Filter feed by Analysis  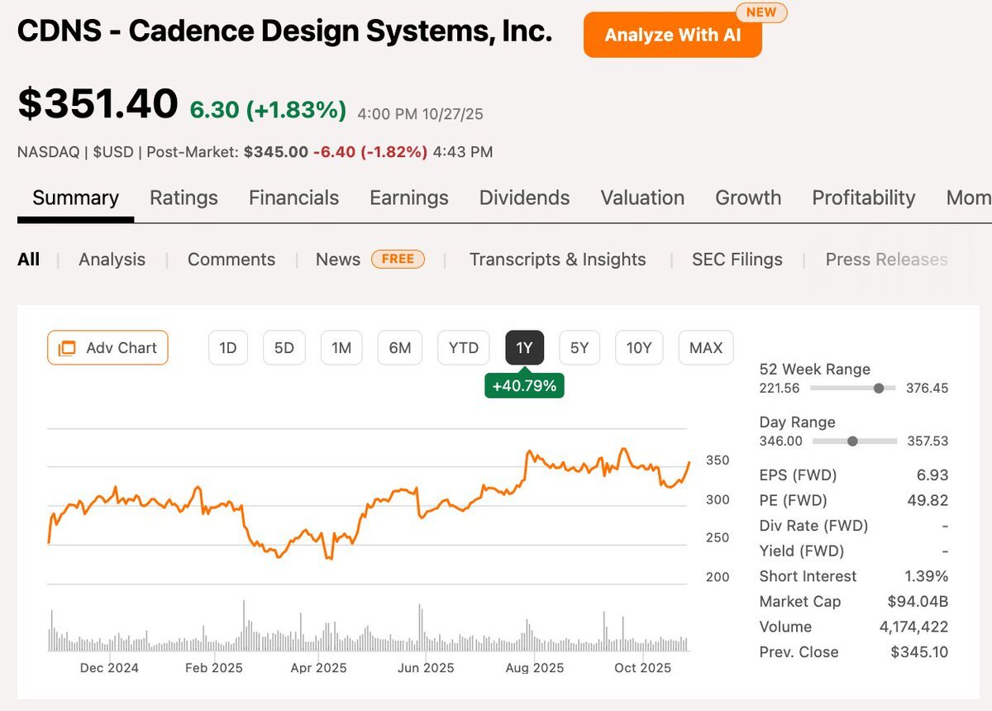(x=112, y=260)
